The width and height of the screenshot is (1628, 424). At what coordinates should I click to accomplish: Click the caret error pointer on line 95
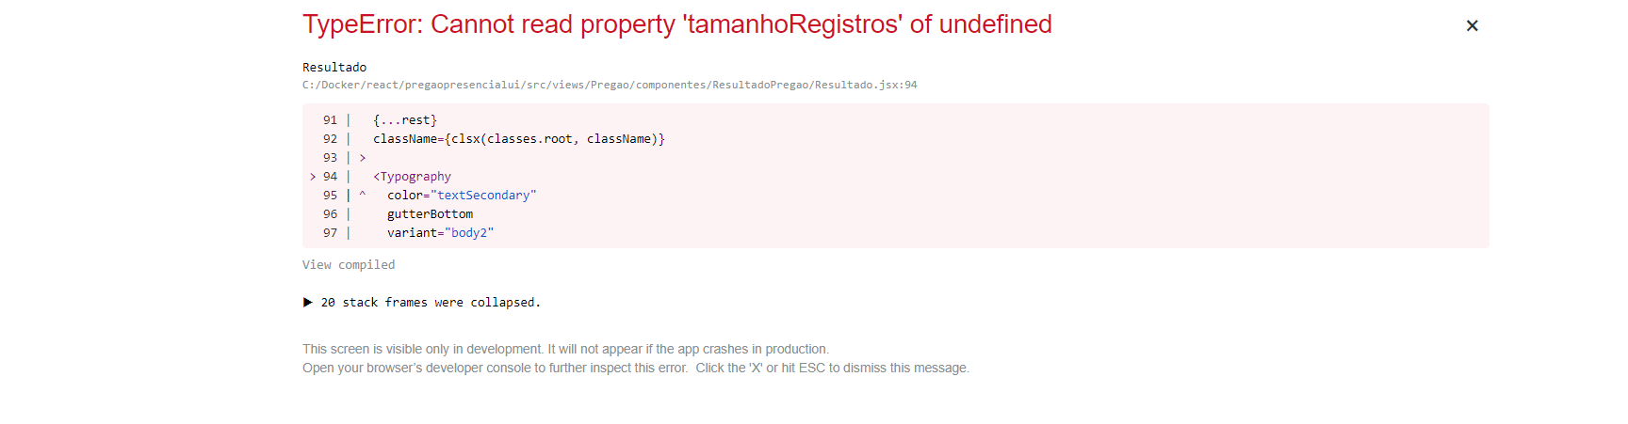tap(362, 196)
